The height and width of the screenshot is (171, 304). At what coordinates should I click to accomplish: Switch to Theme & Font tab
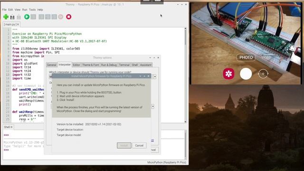(90, 65)
